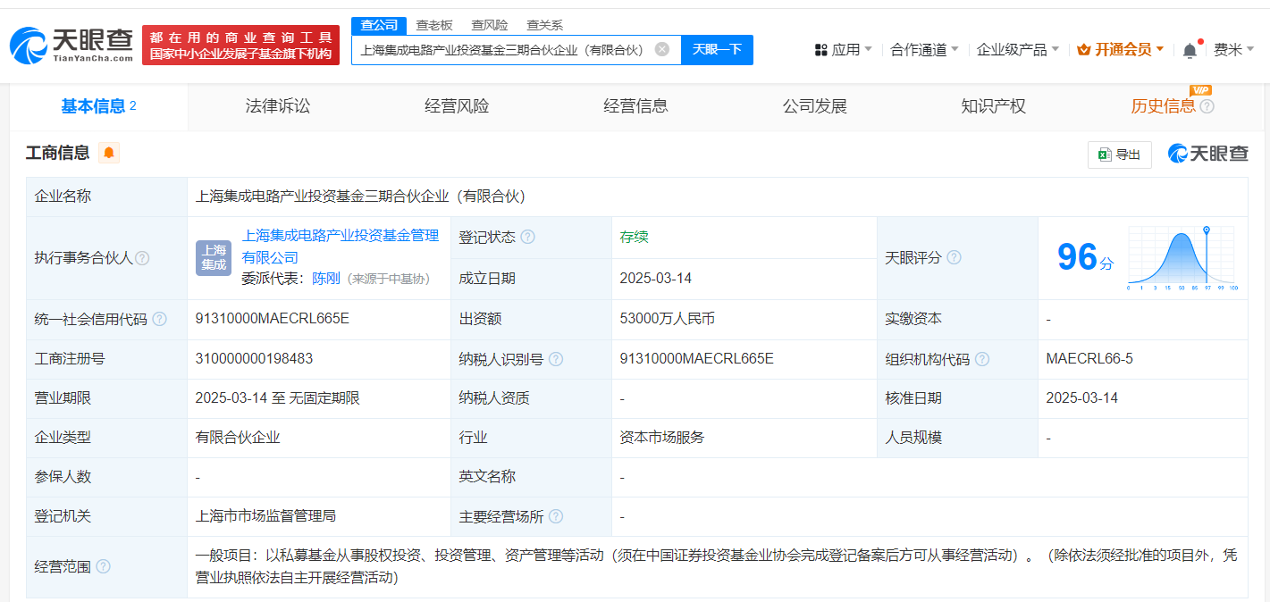Select the 查老板 search mode tab
Viewport: 1270px width, 602px height.
pos(434,25)
